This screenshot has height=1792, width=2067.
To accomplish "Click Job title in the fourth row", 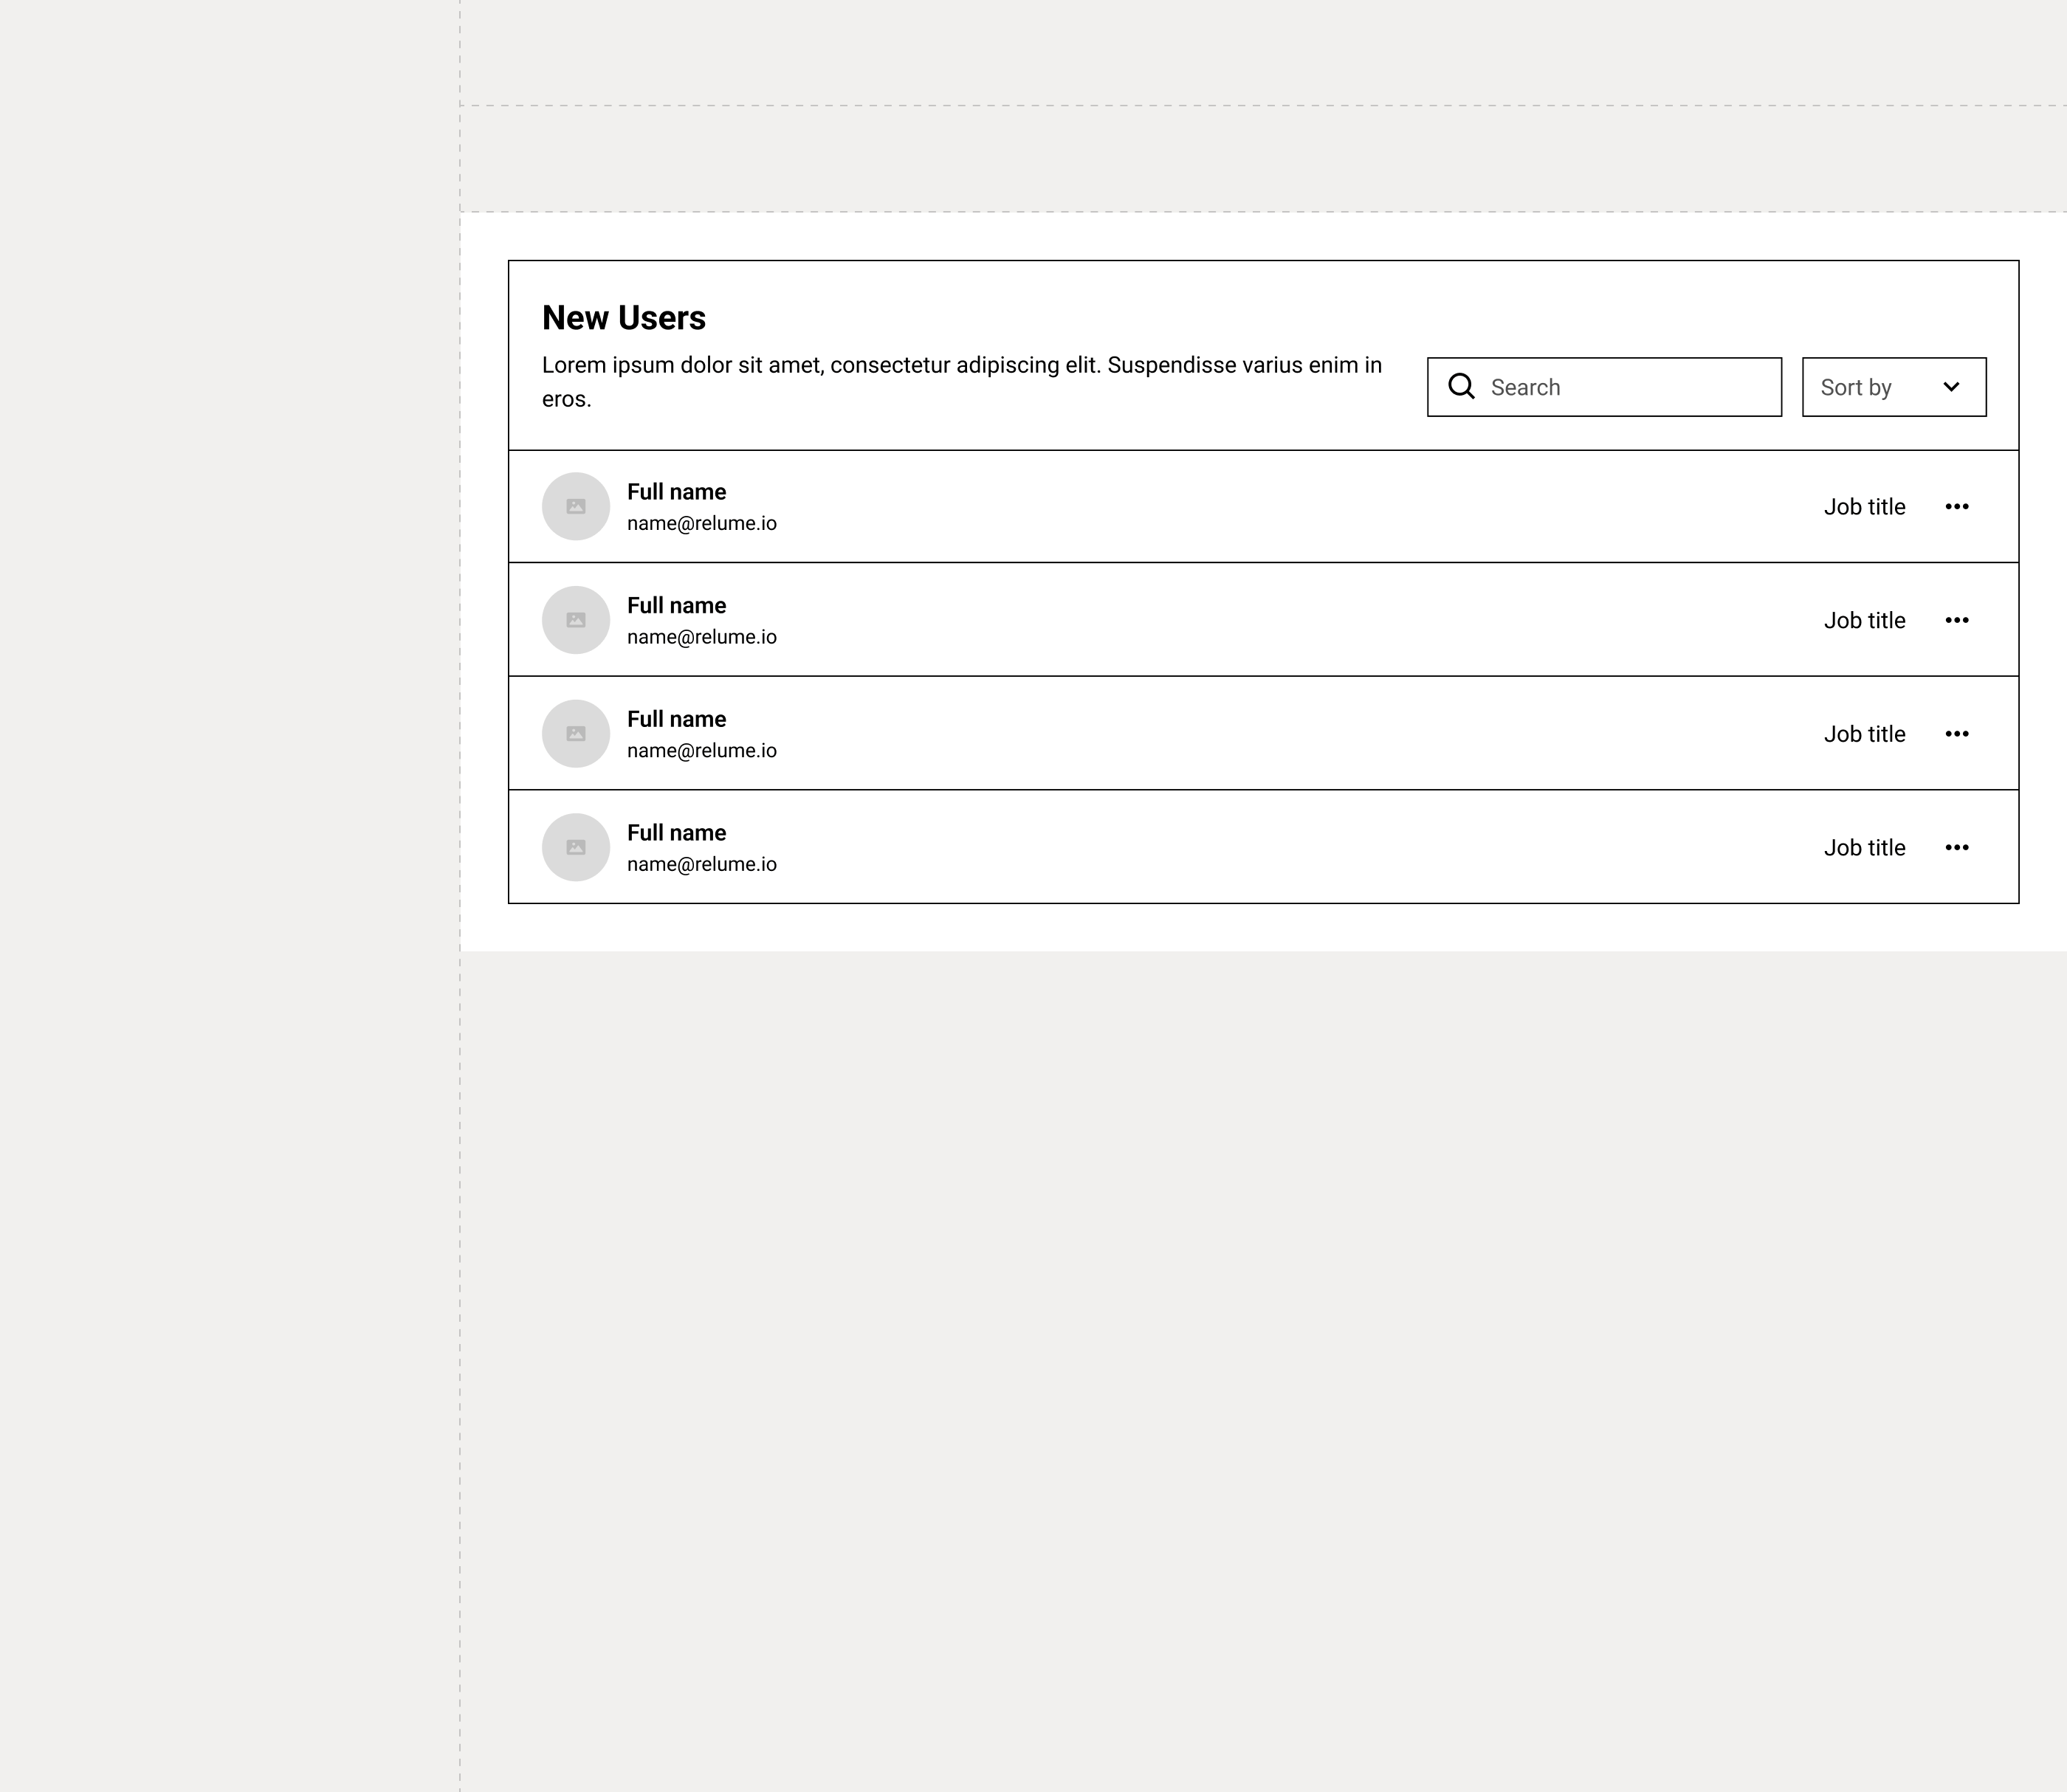I will tap(1865, 848).
